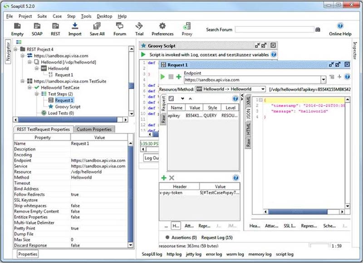363x263 pixels.
Task: Collapse line 1 of the JSON response
Action: click(x=260, y=100)
